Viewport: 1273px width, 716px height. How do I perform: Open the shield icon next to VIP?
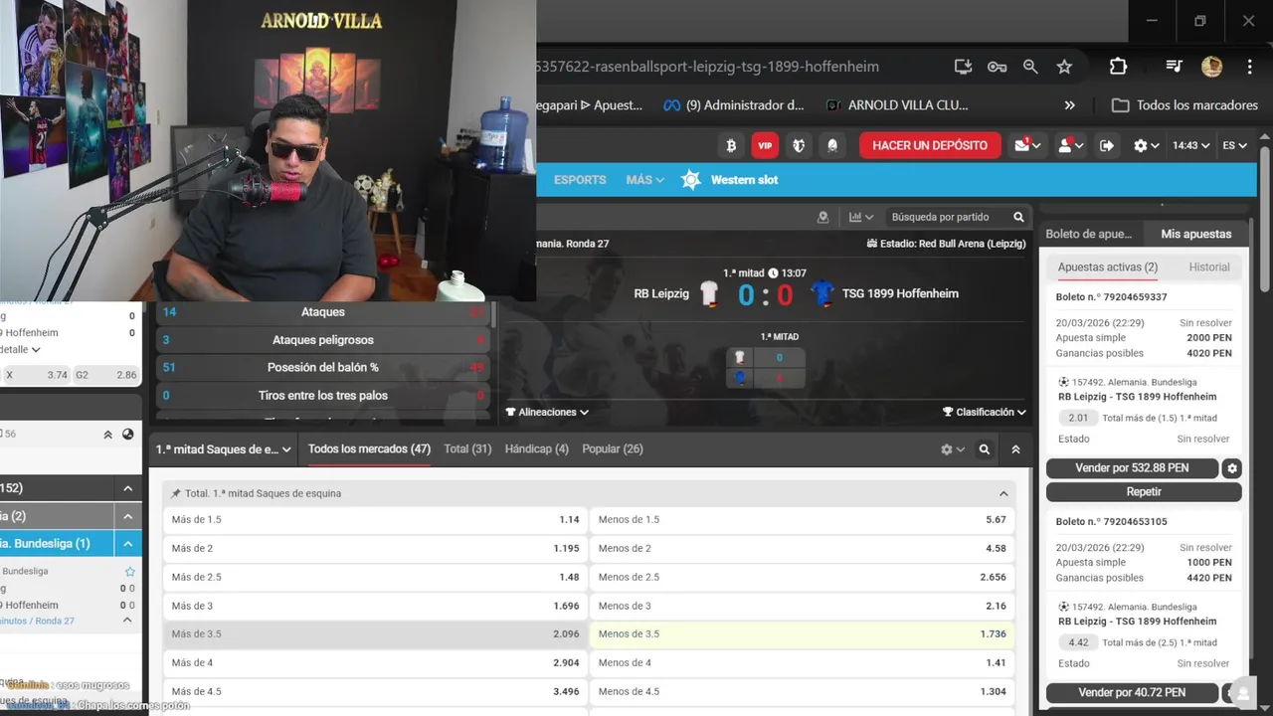click(799, 145)
